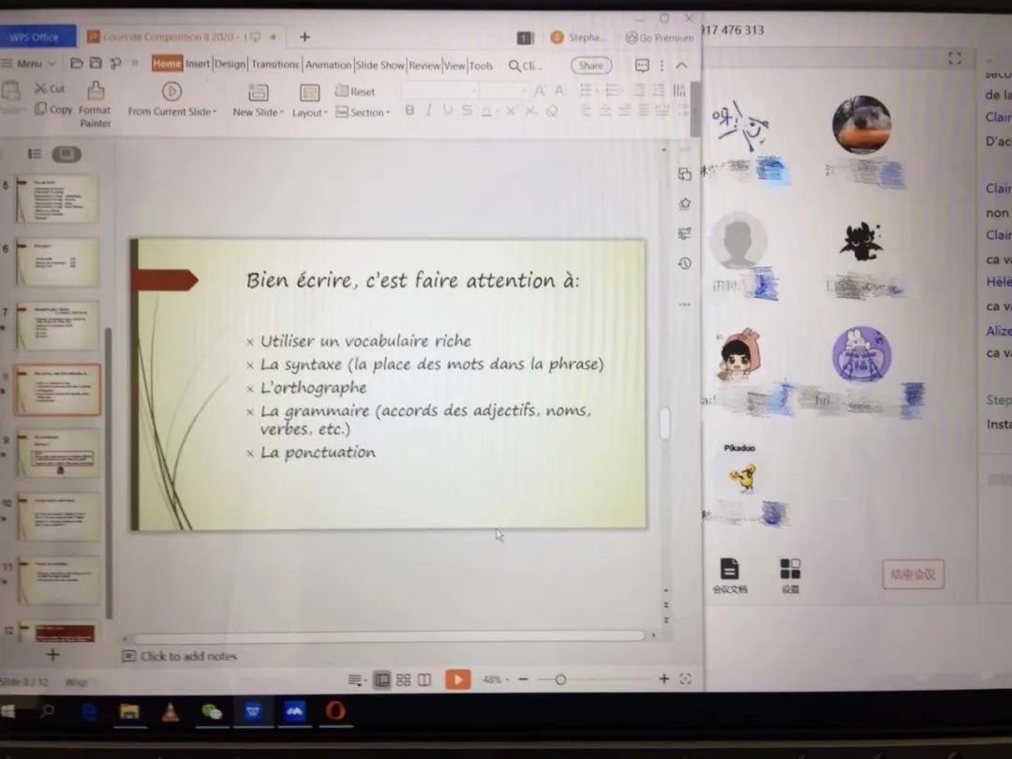The image size is (1012, 759).
Task: Click the Format Painter icon
Action: click(x=95, y=92)
